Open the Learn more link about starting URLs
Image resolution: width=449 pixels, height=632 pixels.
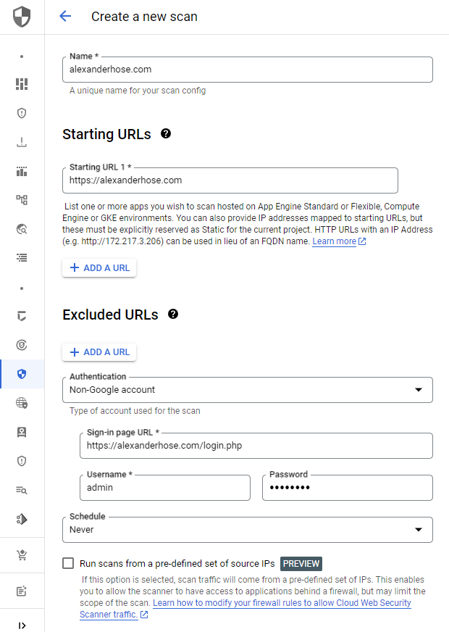coord(335,241)
